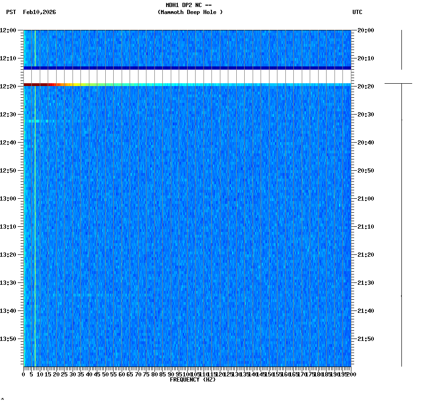
Task: Click the FREQUENCY (HZ) axis label
Action: (x=193, y=379)
